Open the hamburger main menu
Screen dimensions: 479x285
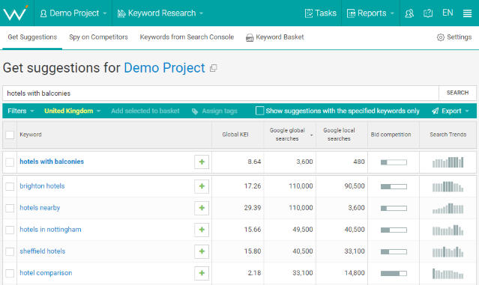pos(467,13)
